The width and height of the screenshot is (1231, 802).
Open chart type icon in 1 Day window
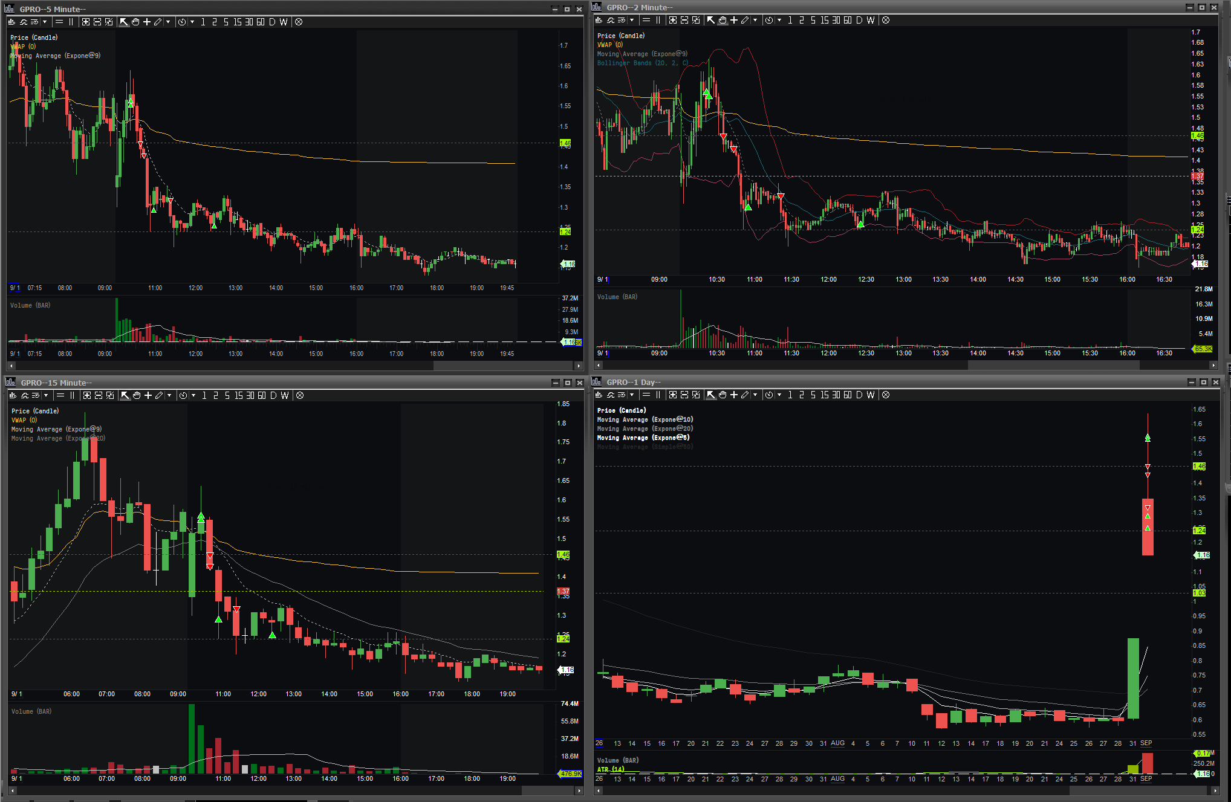click(599, 395)
